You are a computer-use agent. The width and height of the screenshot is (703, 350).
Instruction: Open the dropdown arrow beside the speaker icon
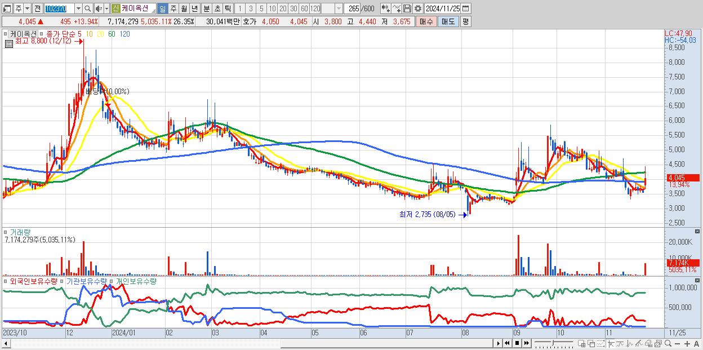106,8
